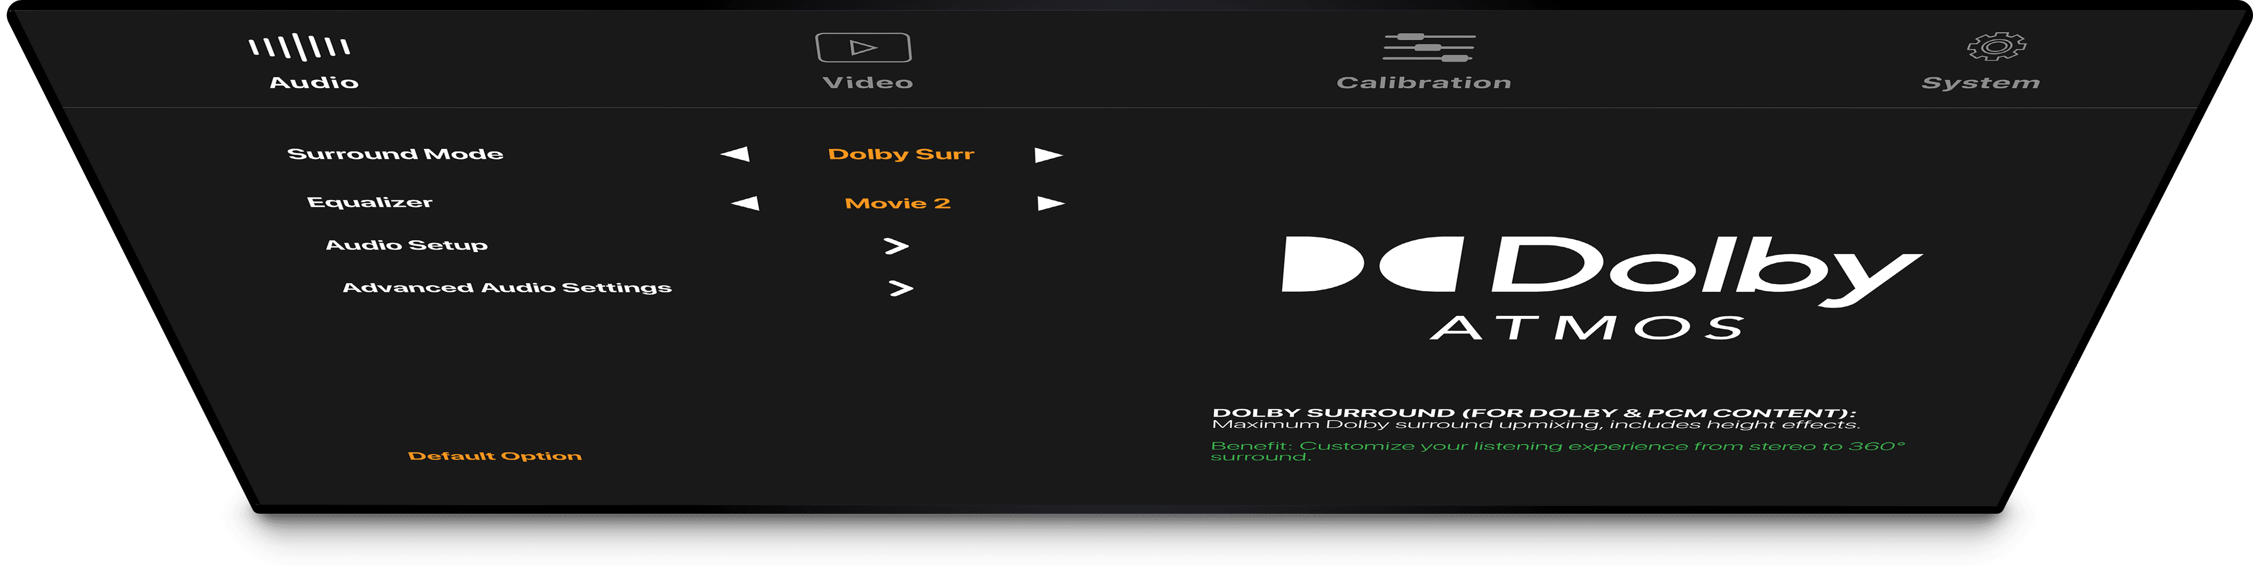The image size is (2253, 583).
Task: Click the Calibration sliders icon
Action: tap(1428, 47)
